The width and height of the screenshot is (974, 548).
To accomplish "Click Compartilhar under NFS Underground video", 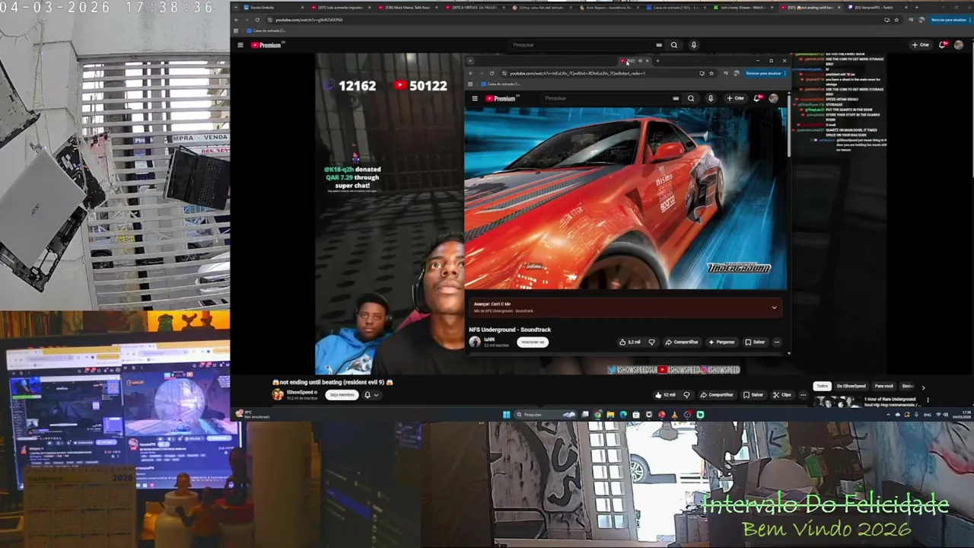I will [x=682, y=342].
